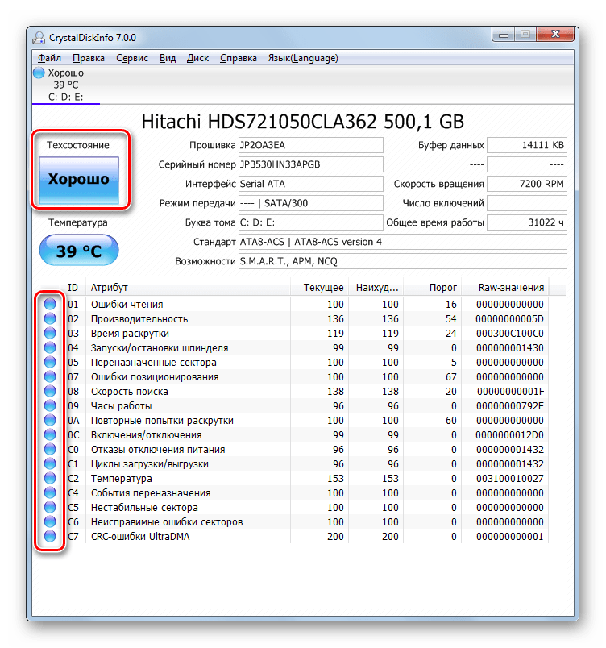Click the Порог column header
606x648 pixels.
432,287
